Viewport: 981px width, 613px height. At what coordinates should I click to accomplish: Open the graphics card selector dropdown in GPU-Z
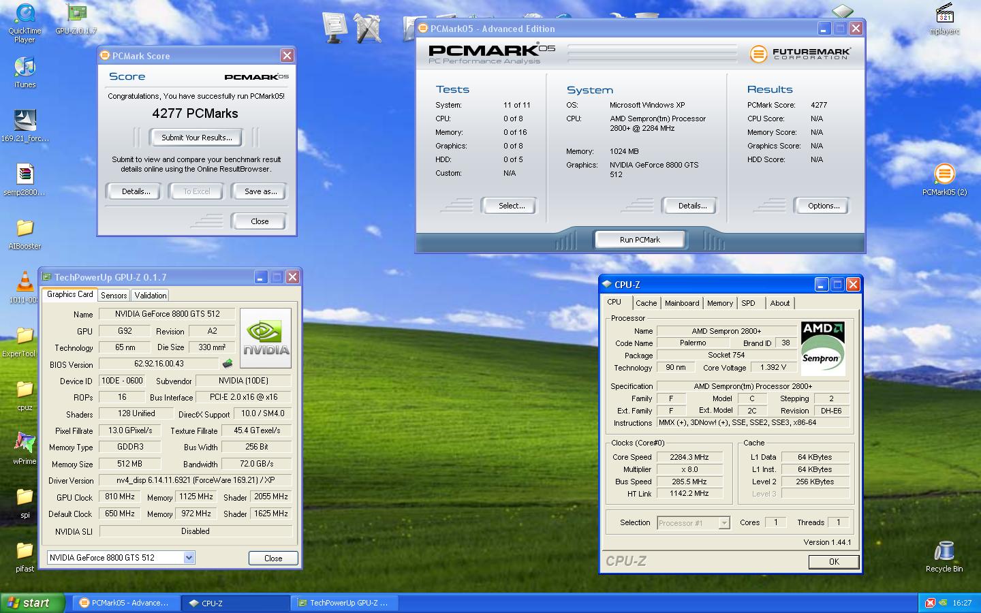[x=189, y=557]
